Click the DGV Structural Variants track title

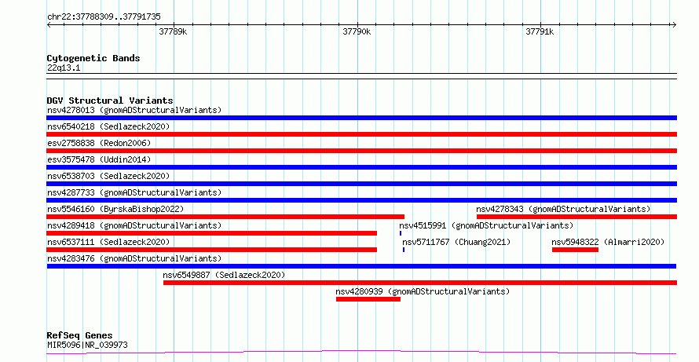point(110,101)
